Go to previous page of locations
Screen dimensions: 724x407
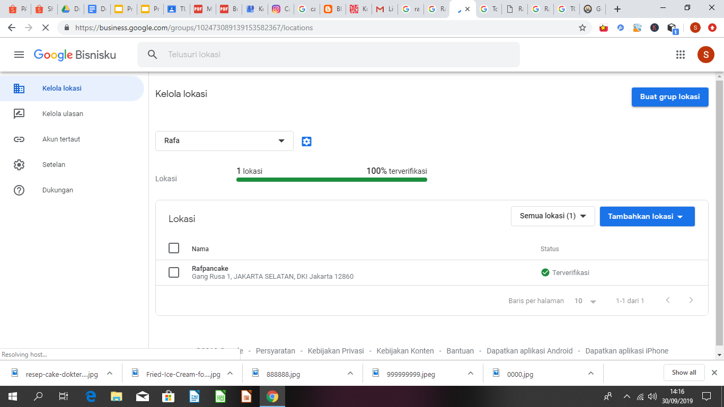pyautogui.click(x=668, y=300)
